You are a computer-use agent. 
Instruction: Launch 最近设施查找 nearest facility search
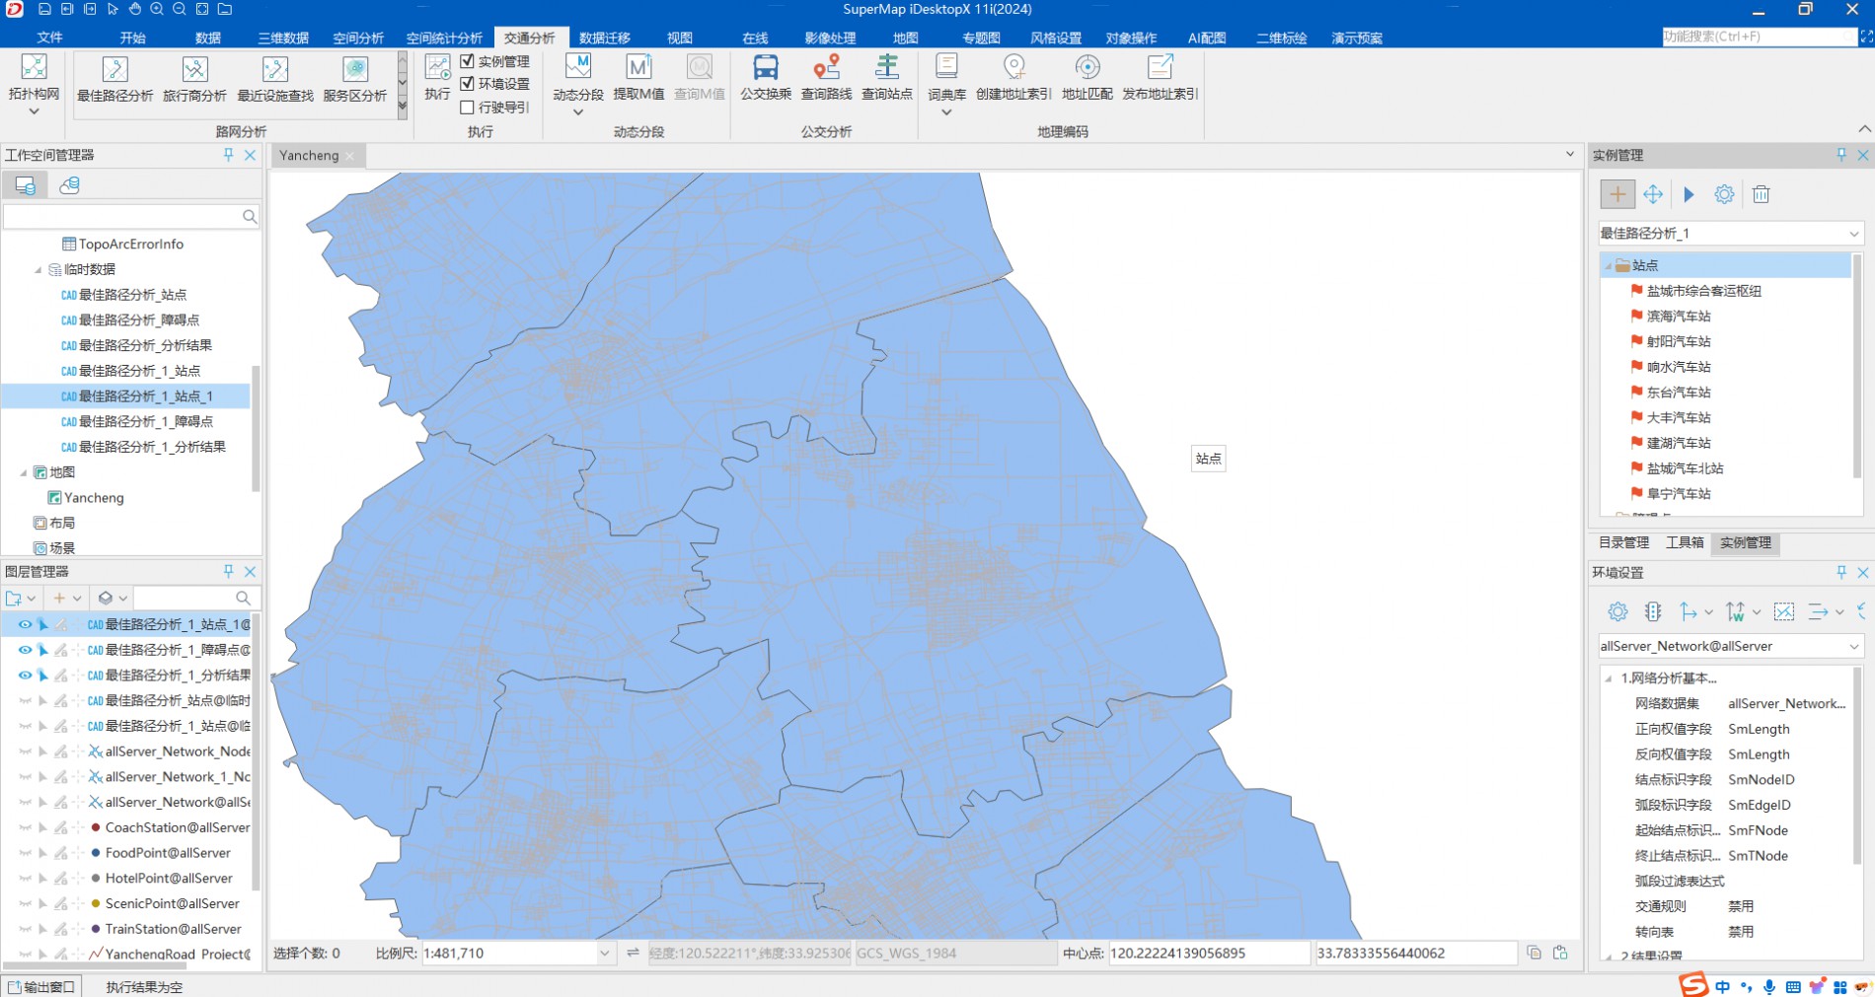(275, 79)
